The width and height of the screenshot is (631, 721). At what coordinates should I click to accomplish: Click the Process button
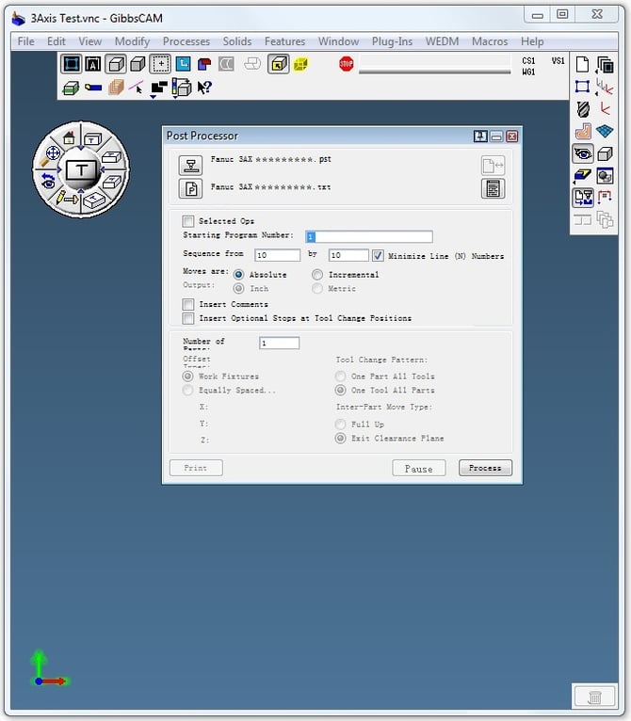(485, 468)
